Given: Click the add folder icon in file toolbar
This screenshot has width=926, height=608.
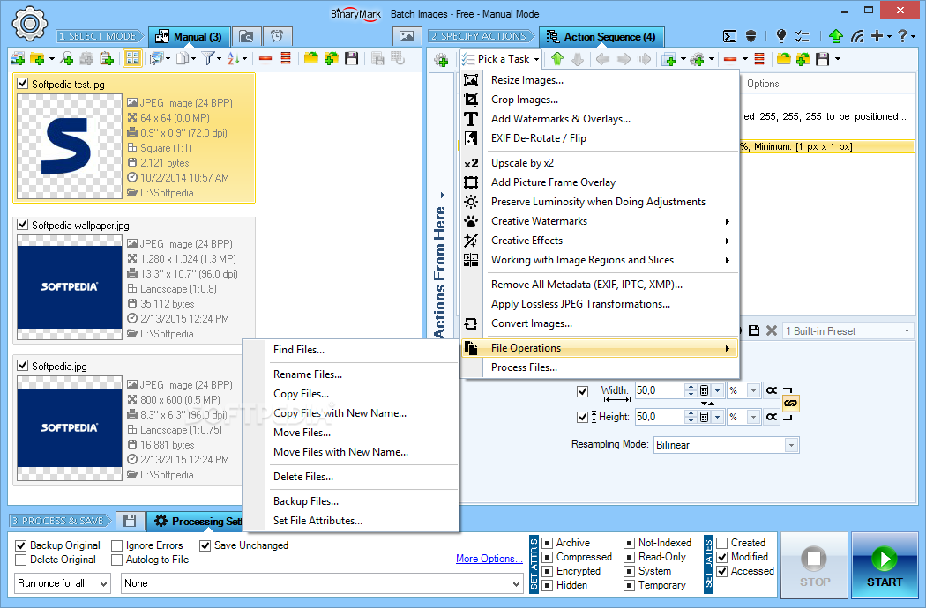Looking at the screenshot, I should (37, 58).
